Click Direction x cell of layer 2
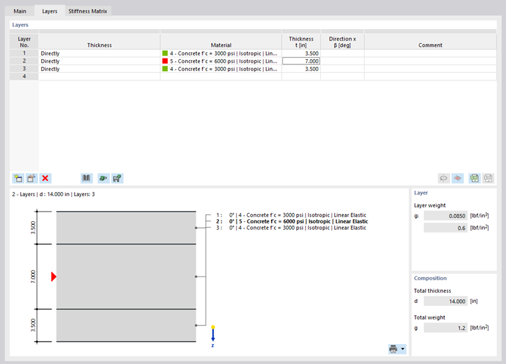Viewport: 506px width, 364px height. [x=342, y=61]
